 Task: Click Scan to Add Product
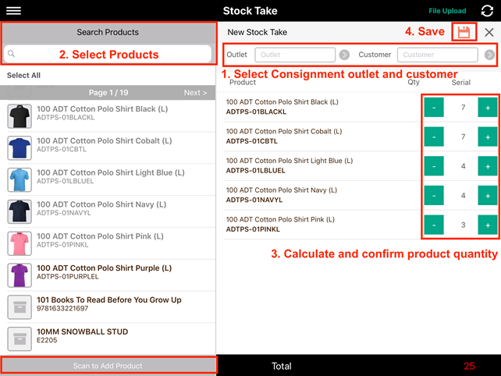(108, 365)
